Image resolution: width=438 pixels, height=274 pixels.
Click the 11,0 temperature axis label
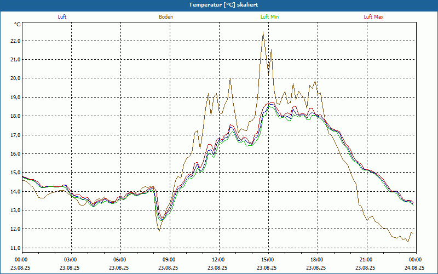(x=15, y=248)
